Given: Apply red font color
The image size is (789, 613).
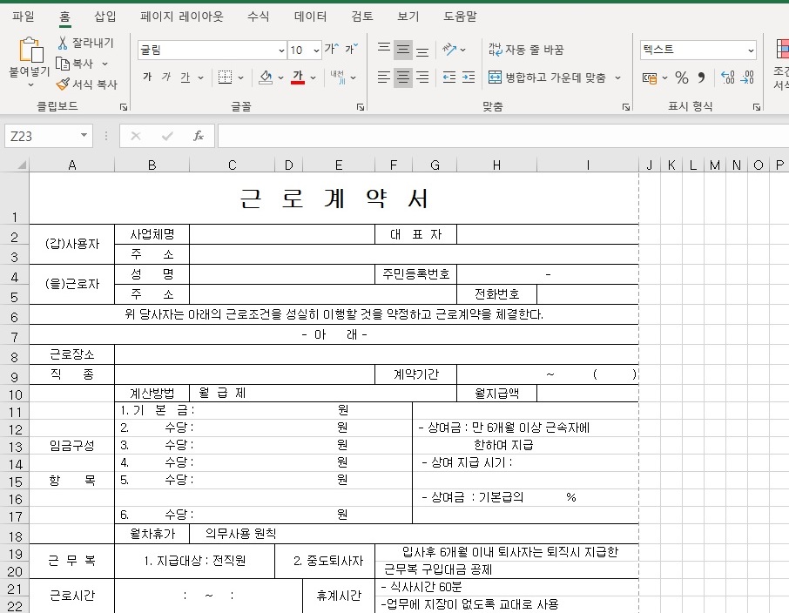Looking at the screenshot, I should [298, 77].
